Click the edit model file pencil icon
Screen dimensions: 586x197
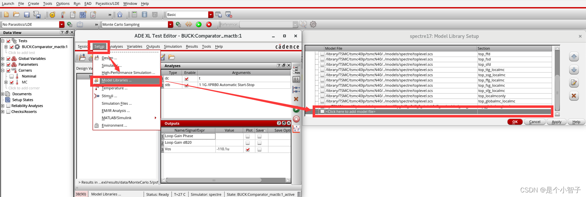coord(574,83)
